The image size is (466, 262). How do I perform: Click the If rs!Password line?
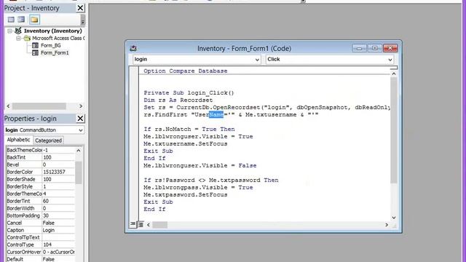pos(211,180)
